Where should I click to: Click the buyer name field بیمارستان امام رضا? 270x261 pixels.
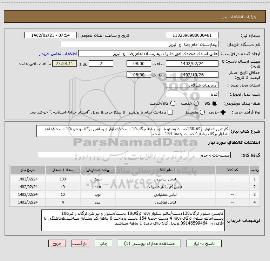click(140, 44)
